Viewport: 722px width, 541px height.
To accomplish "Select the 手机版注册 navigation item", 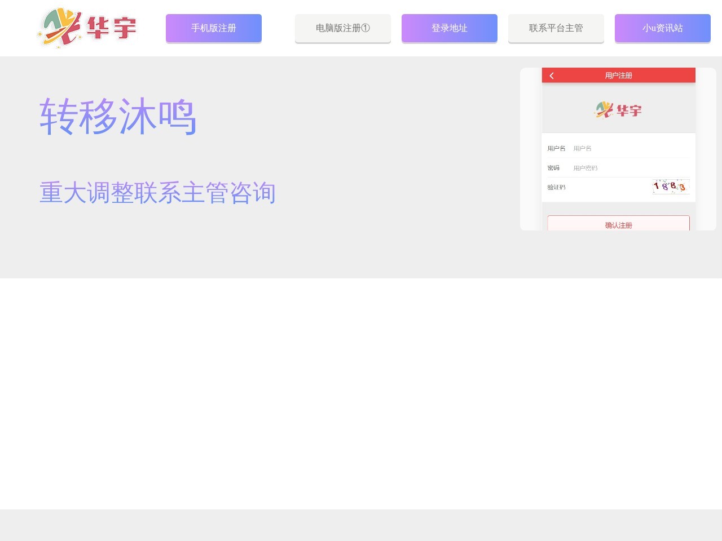I will (213, 28).
